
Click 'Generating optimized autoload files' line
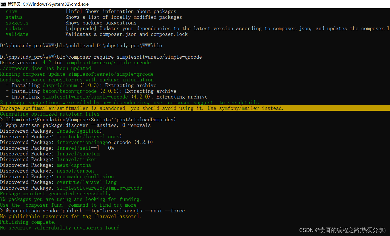(x=50, y=114)
